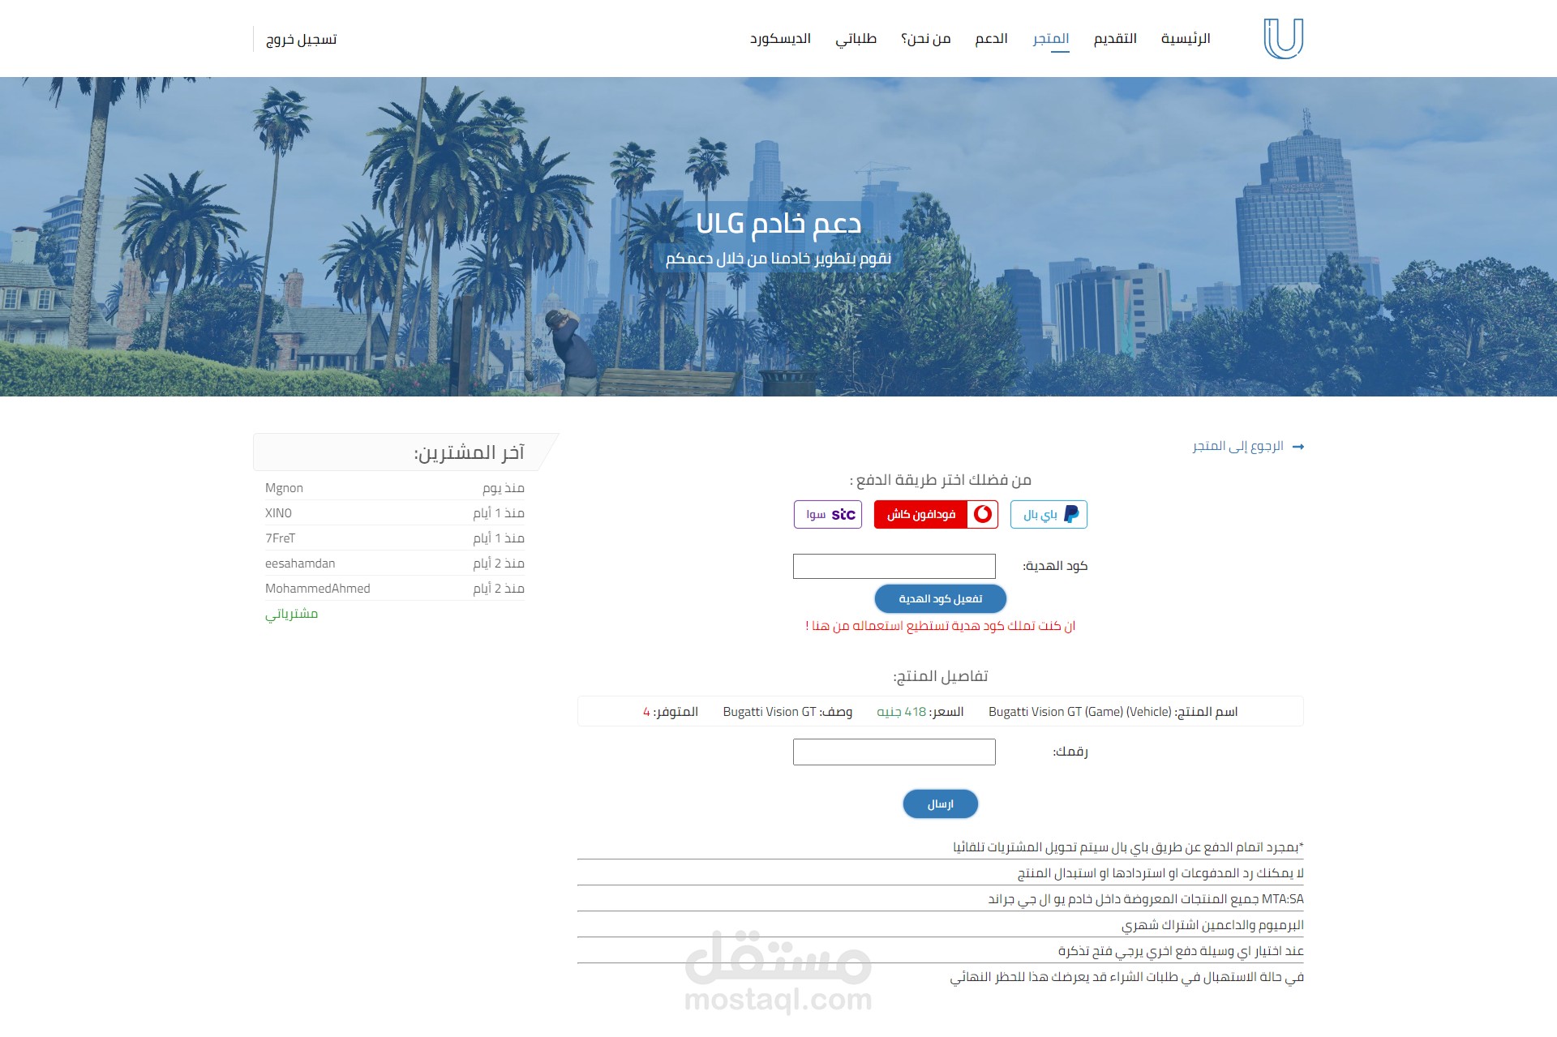The height and width of the screenshot is (1037, 1557).
Task: Click red gift code hint text
Action: 941,626
